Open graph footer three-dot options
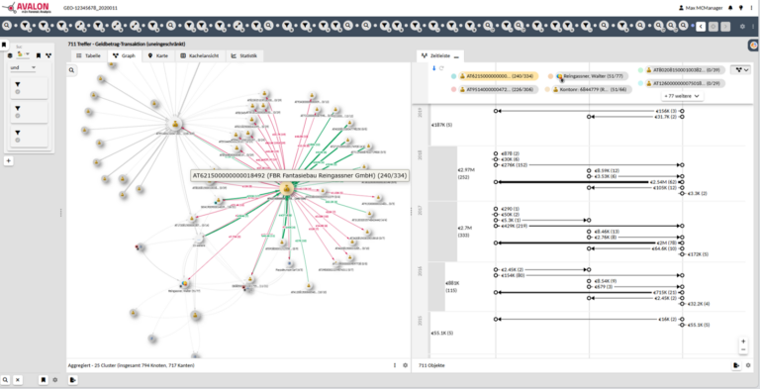 [x=395, y=365]
